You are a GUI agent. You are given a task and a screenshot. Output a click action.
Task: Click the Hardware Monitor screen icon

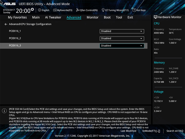tap(155, 17)
